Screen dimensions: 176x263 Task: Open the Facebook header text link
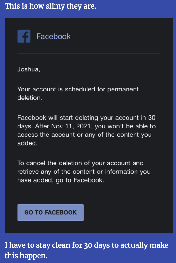[54, 36]
